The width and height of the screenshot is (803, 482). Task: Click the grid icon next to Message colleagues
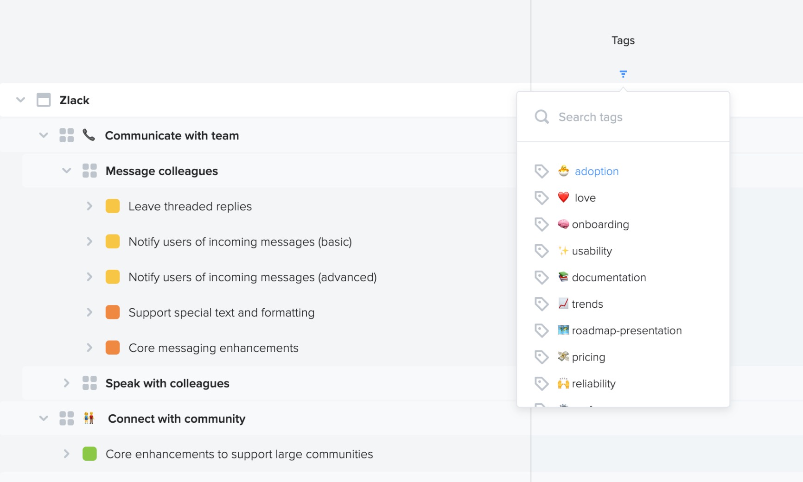89,170
